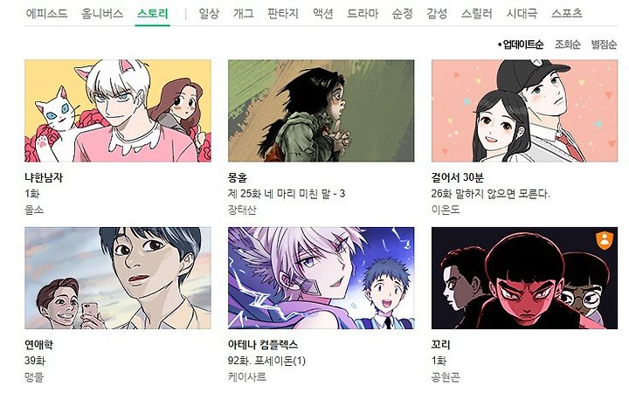This screenshot has width=629, height=400.
Task: Open the 몽홀 webtoon thumbnail
Action: 321,111
